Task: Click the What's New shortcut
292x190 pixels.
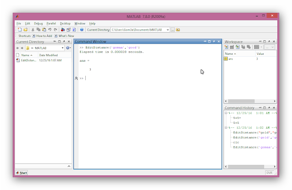Action: point(64,36)
